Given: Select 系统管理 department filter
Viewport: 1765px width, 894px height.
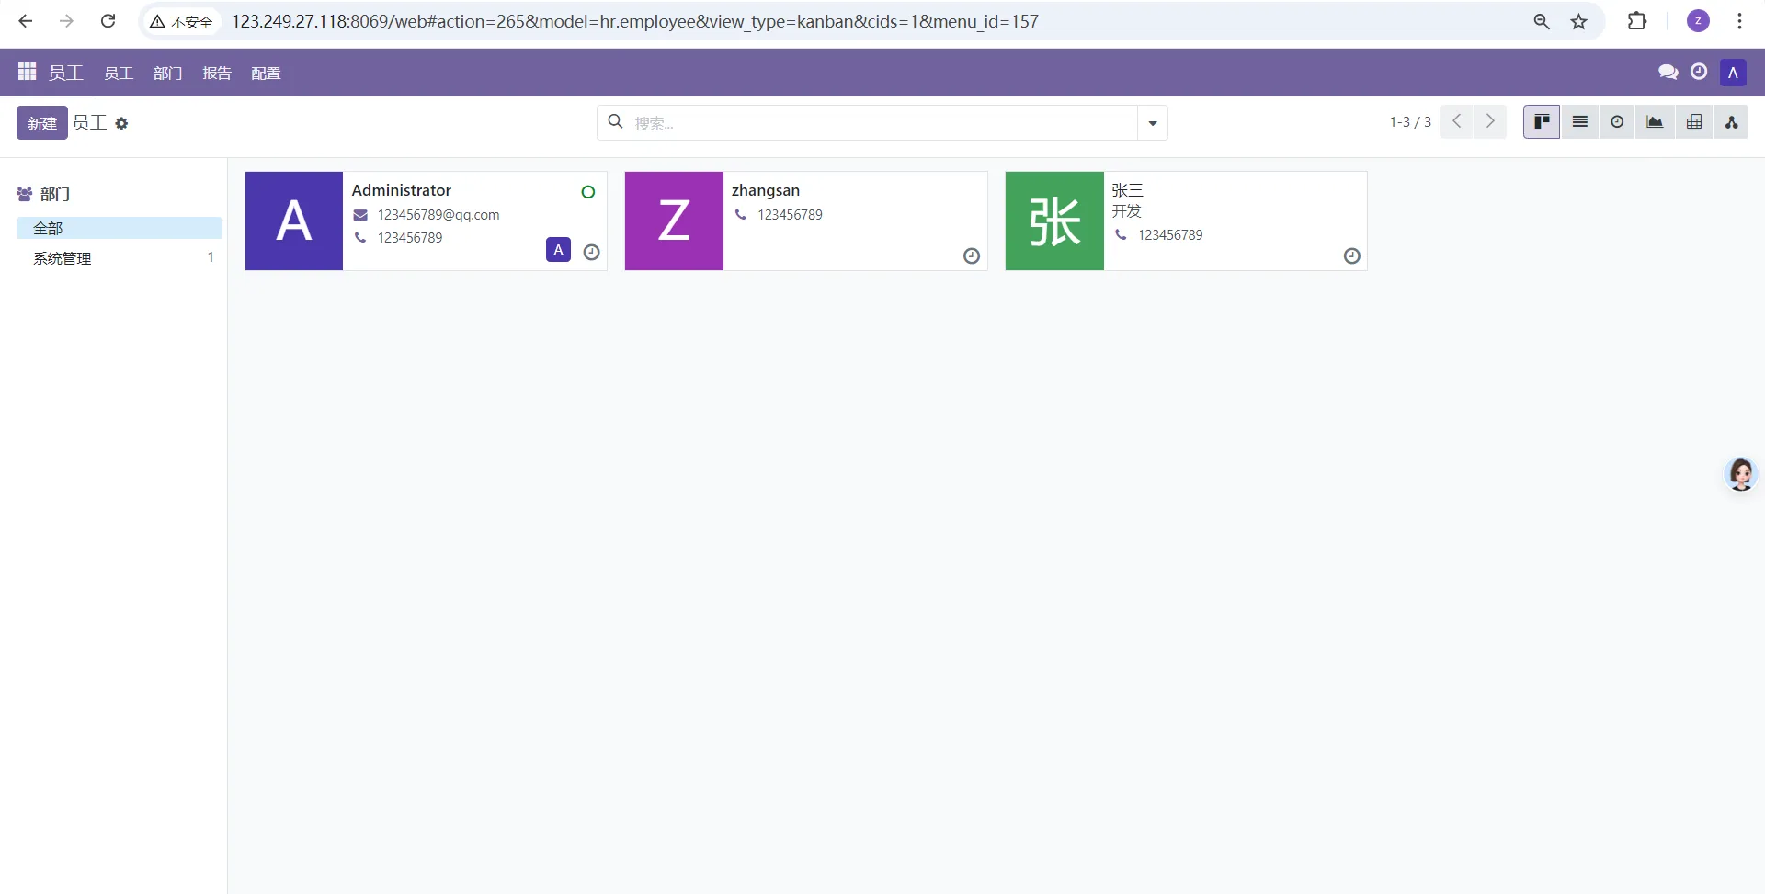Looking at the screenshot, I should (63, 258).
